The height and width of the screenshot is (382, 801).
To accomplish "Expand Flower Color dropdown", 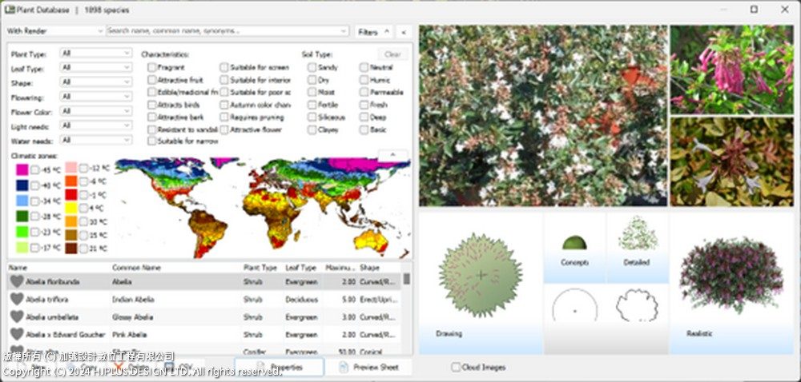I will (x=96, y=111).
